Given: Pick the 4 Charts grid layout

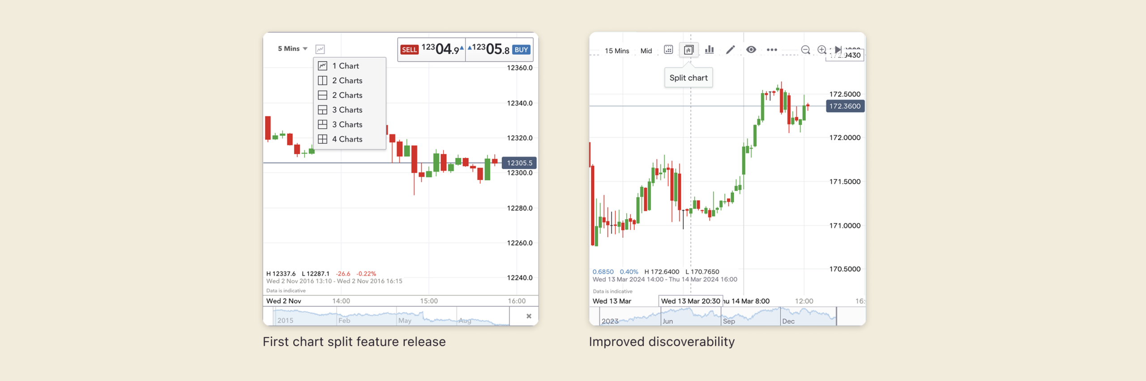Looking at the screenshot, I should [350, 140].
